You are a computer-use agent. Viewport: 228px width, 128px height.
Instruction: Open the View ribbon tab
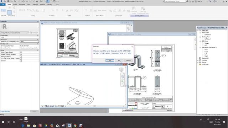29,5
